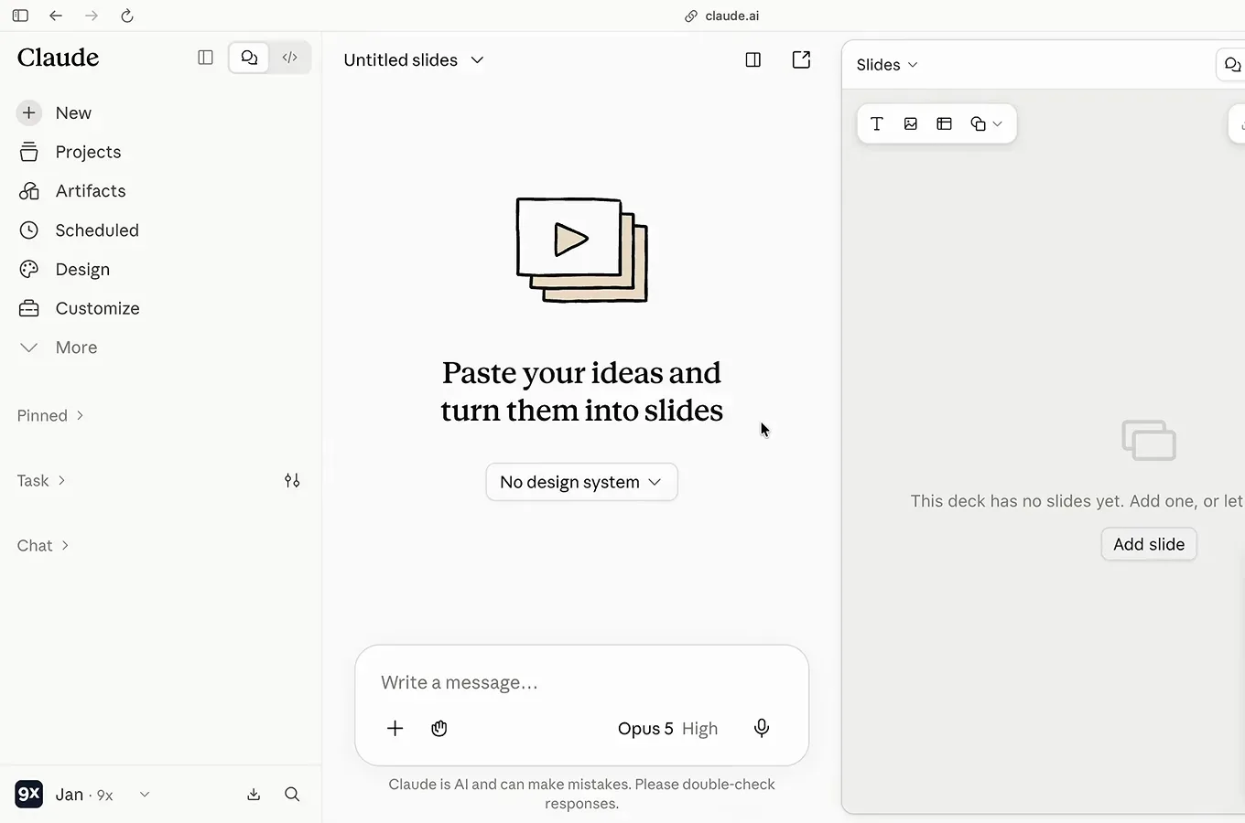Click the Add slide button
1245x823 pixels.
[x=1149, y=544]
